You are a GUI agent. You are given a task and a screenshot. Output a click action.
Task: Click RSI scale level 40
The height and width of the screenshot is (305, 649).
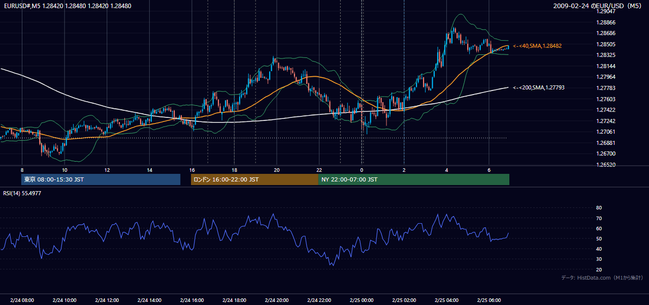point(599,249)
